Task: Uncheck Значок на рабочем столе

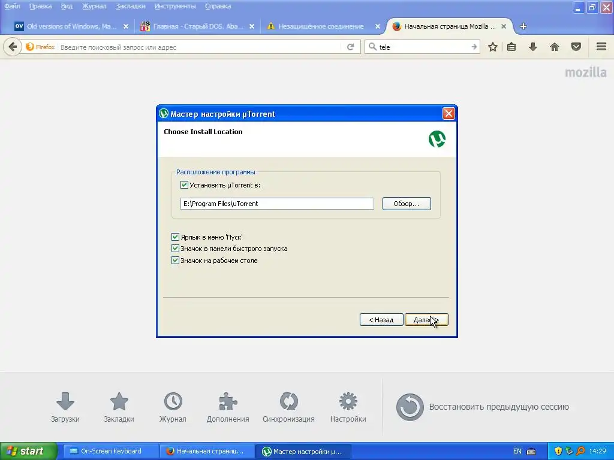Action: click(x=175, y=260)
